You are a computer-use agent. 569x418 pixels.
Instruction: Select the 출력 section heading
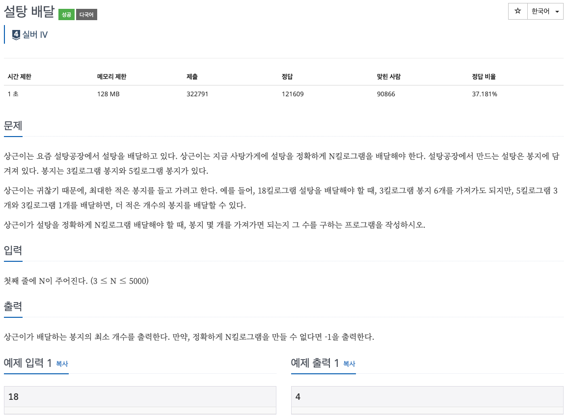tap(13, 306)
